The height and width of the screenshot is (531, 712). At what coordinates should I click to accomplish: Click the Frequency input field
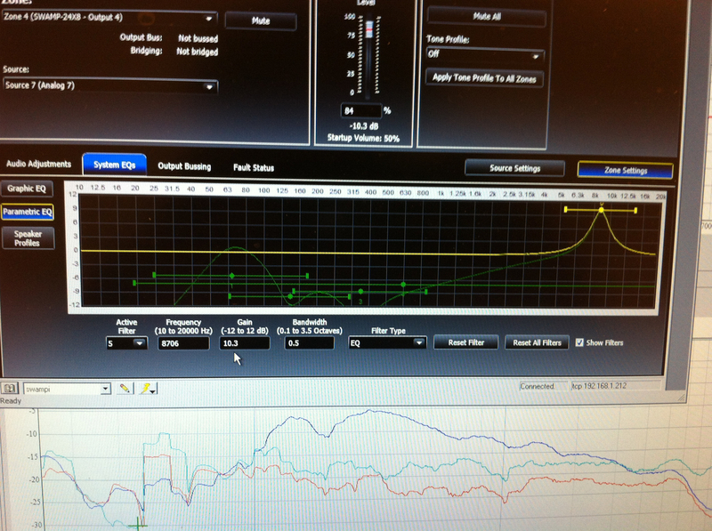click(182, 342)
